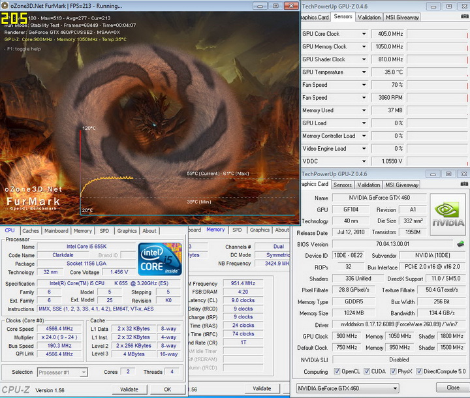470x398 pixels.
Task: Open the Validation tab in upper GPU-Z
Action: (369, 18)
